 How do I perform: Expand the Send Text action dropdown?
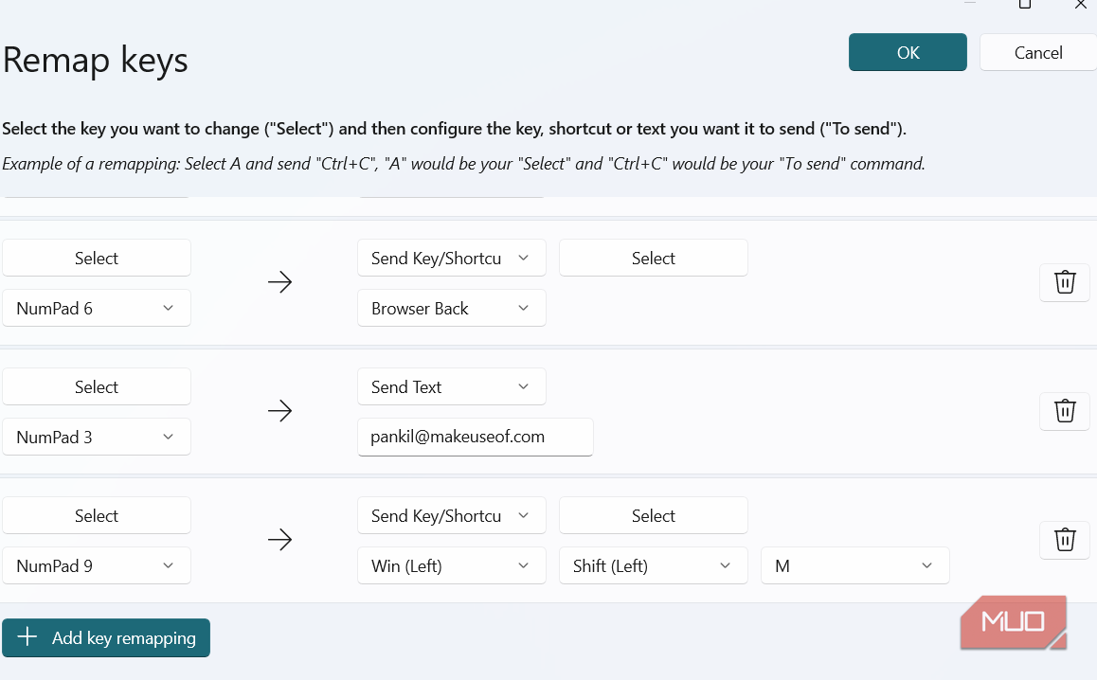(x=451, y=386)
